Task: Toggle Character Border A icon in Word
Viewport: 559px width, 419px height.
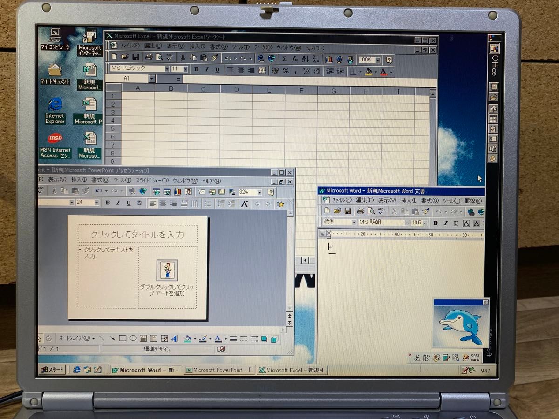Action: click(x=466, y=223)
